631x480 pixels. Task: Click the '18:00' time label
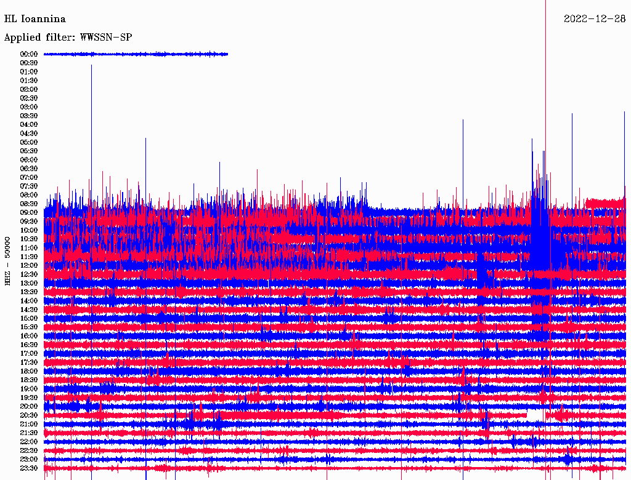[x=29, y=371]
